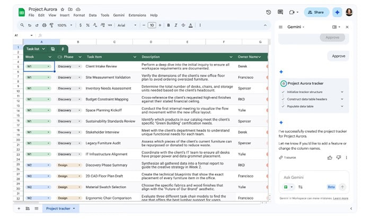Open Gemini with the blue sparkle button

[337, 12]
